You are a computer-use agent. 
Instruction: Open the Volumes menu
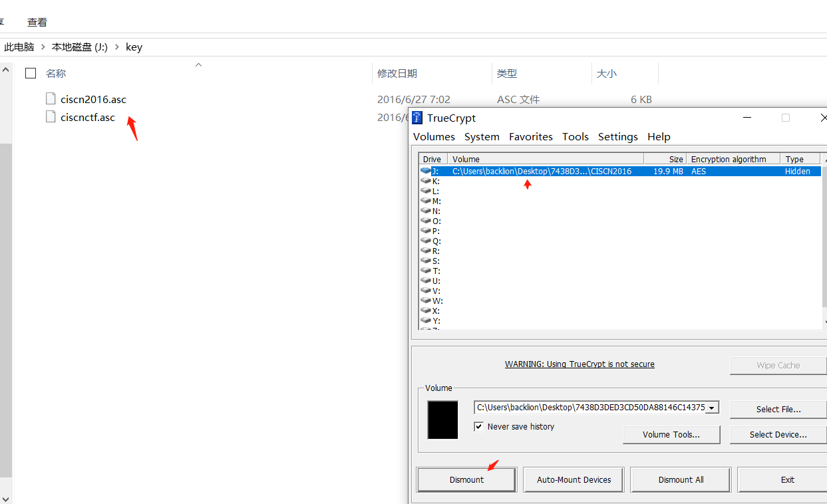click(x=434, y=136)
